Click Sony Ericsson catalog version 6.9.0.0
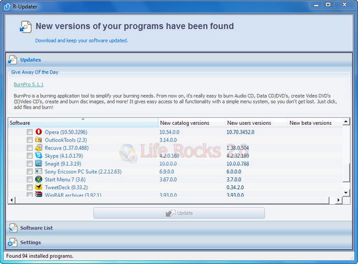The image size is (358, 264). tap(167, 172)
